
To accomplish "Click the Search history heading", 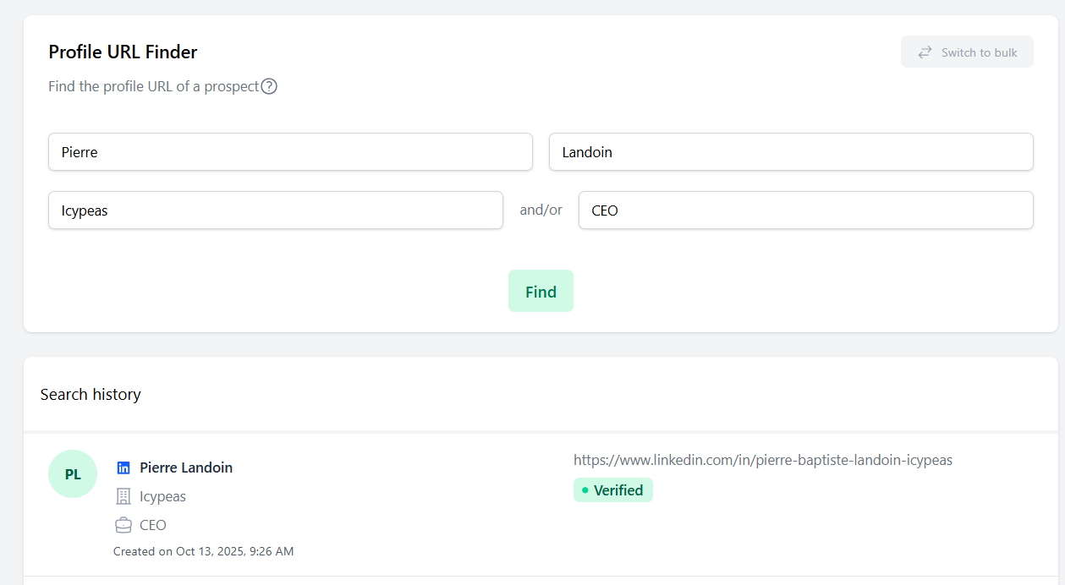I will pos(91,395).
